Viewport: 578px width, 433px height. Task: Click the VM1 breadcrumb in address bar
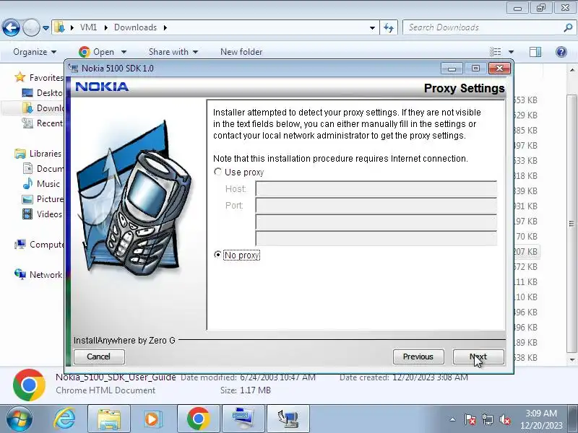[88, 27]
